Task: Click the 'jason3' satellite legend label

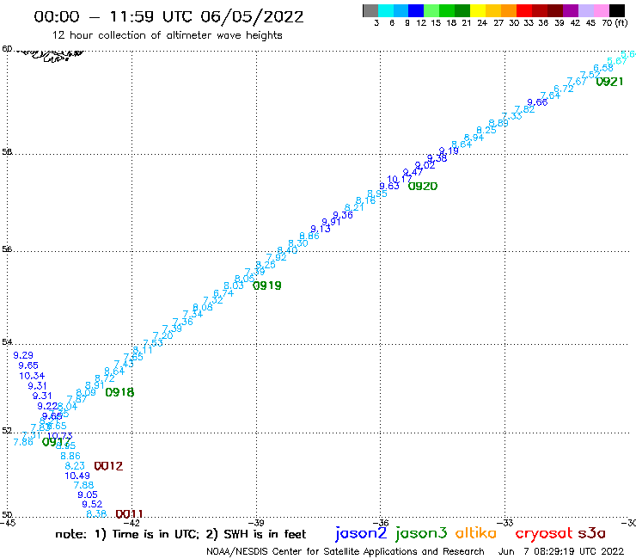Action: tap(421, 533)
